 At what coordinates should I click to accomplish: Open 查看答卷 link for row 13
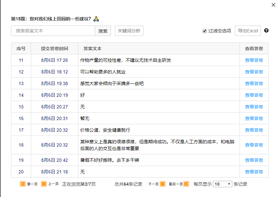point(254,83)
